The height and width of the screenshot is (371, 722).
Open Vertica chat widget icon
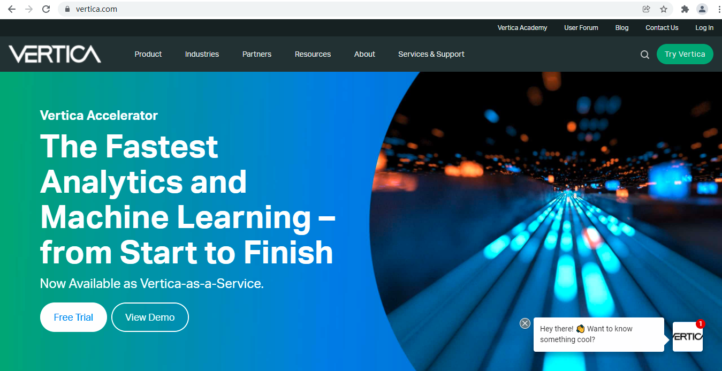[x=688, y=337]
